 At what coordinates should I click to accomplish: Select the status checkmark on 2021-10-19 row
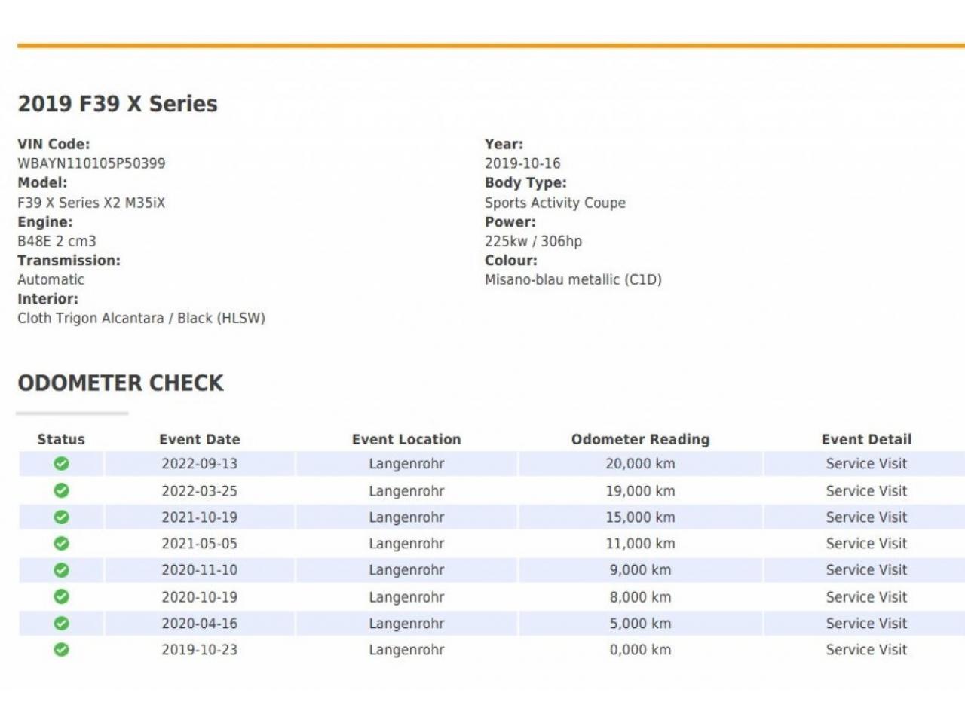[62, 517]
